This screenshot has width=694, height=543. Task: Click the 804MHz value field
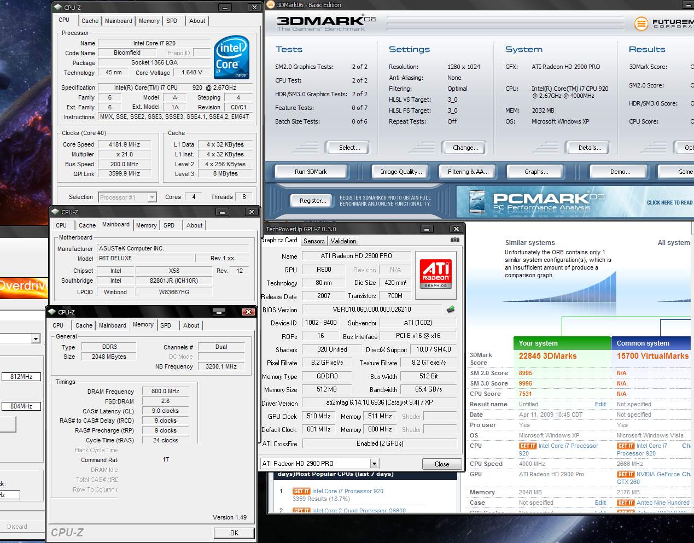point(21,406)
